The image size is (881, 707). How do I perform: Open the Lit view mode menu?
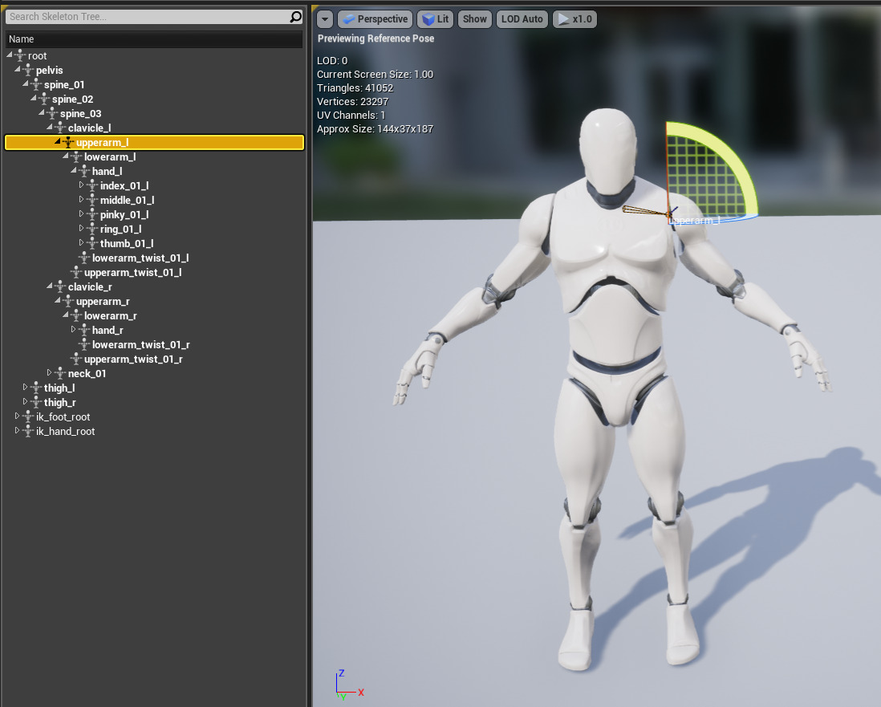click(435, 19)
